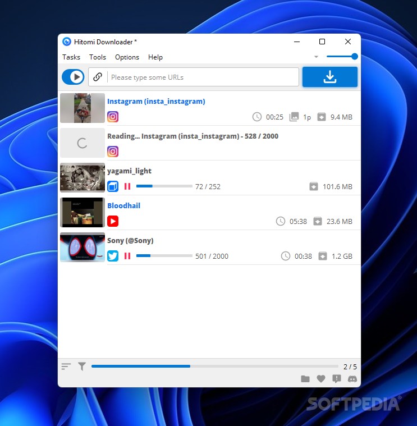Click the Hitomi Downloader title bar icon
Screen dimensions: 417x426
click(67, 42)
